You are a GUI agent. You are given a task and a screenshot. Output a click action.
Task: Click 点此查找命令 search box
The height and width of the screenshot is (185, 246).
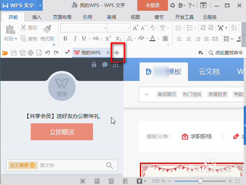tap(226, 53)
